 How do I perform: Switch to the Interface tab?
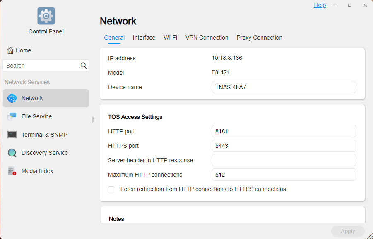144,38
